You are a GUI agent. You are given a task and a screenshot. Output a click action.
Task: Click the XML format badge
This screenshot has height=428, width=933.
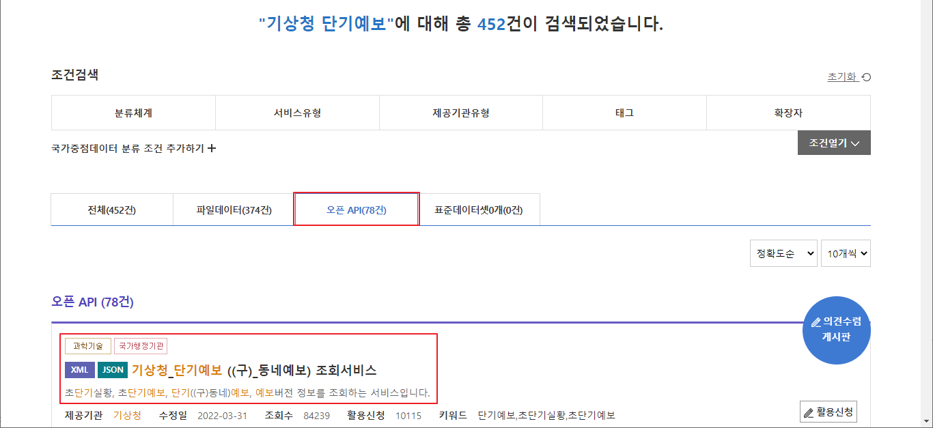[x=80, y=370]
